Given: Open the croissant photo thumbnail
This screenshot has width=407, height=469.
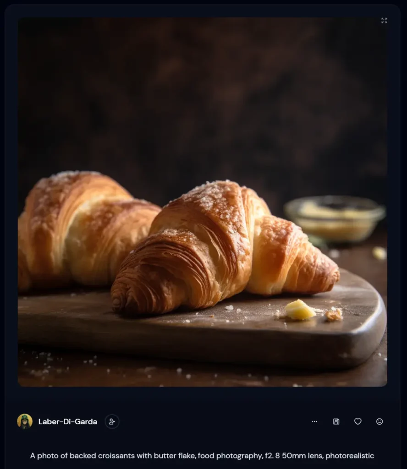Looking at the screenshot, I should [202, 202].
